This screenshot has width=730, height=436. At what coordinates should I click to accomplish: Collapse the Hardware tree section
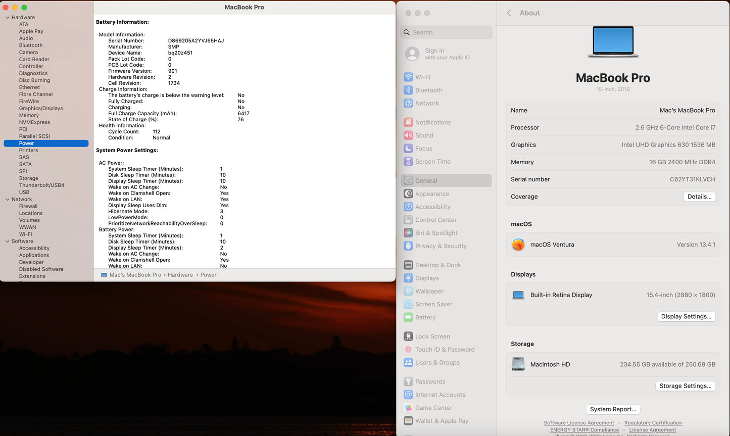tap(8, 18)
